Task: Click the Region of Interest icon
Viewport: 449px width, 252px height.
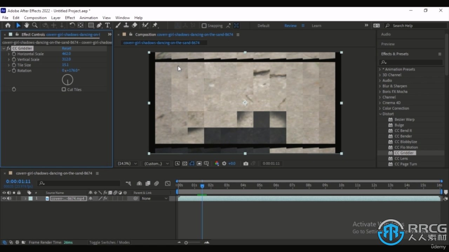Action: [199, 163]
